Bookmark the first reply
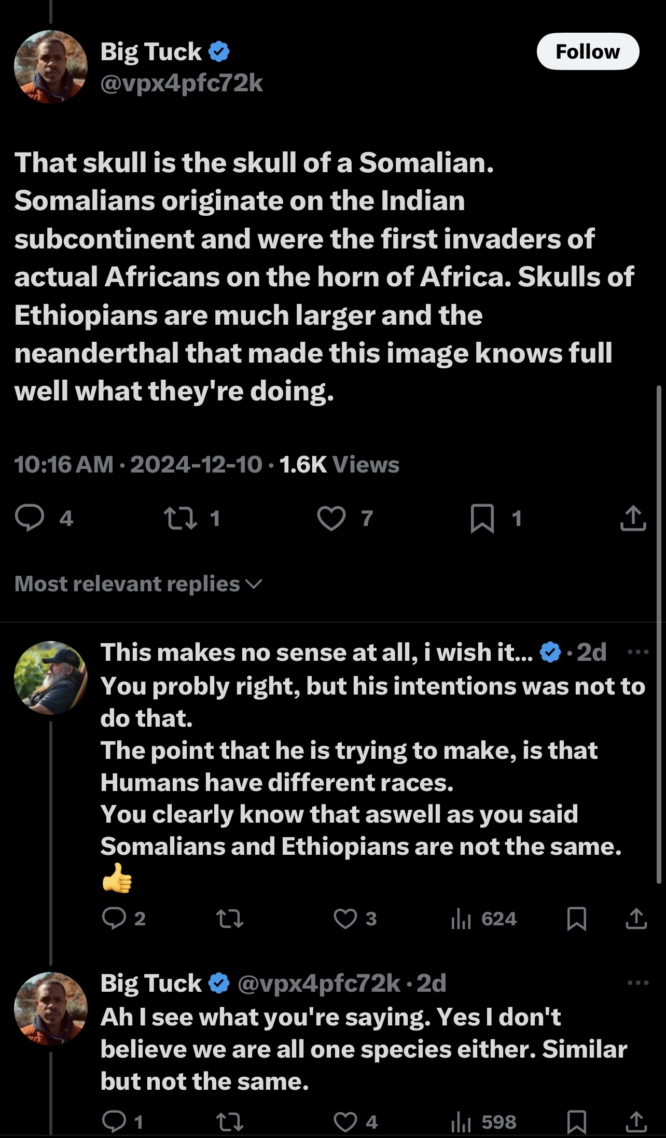The width and height of the screenshot is (666, 1138). (x=577, y=919)
